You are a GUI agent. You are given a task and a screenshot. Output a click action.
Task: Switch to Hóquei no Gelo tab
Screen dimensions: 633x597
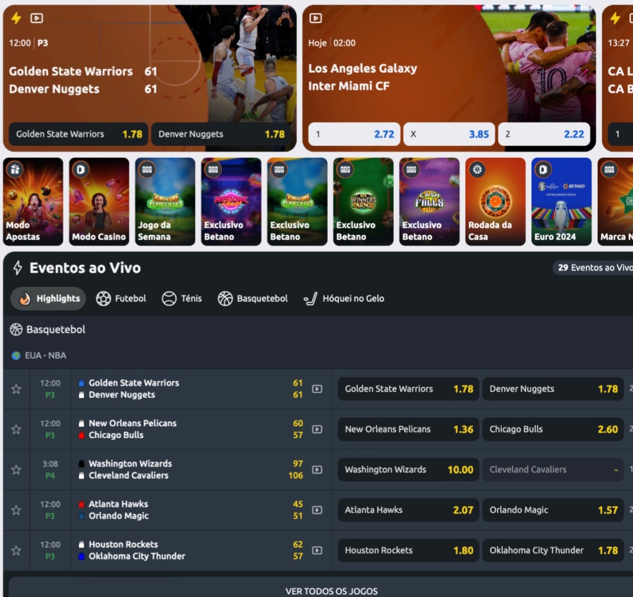pyautogui.click(x=344, y=299)
